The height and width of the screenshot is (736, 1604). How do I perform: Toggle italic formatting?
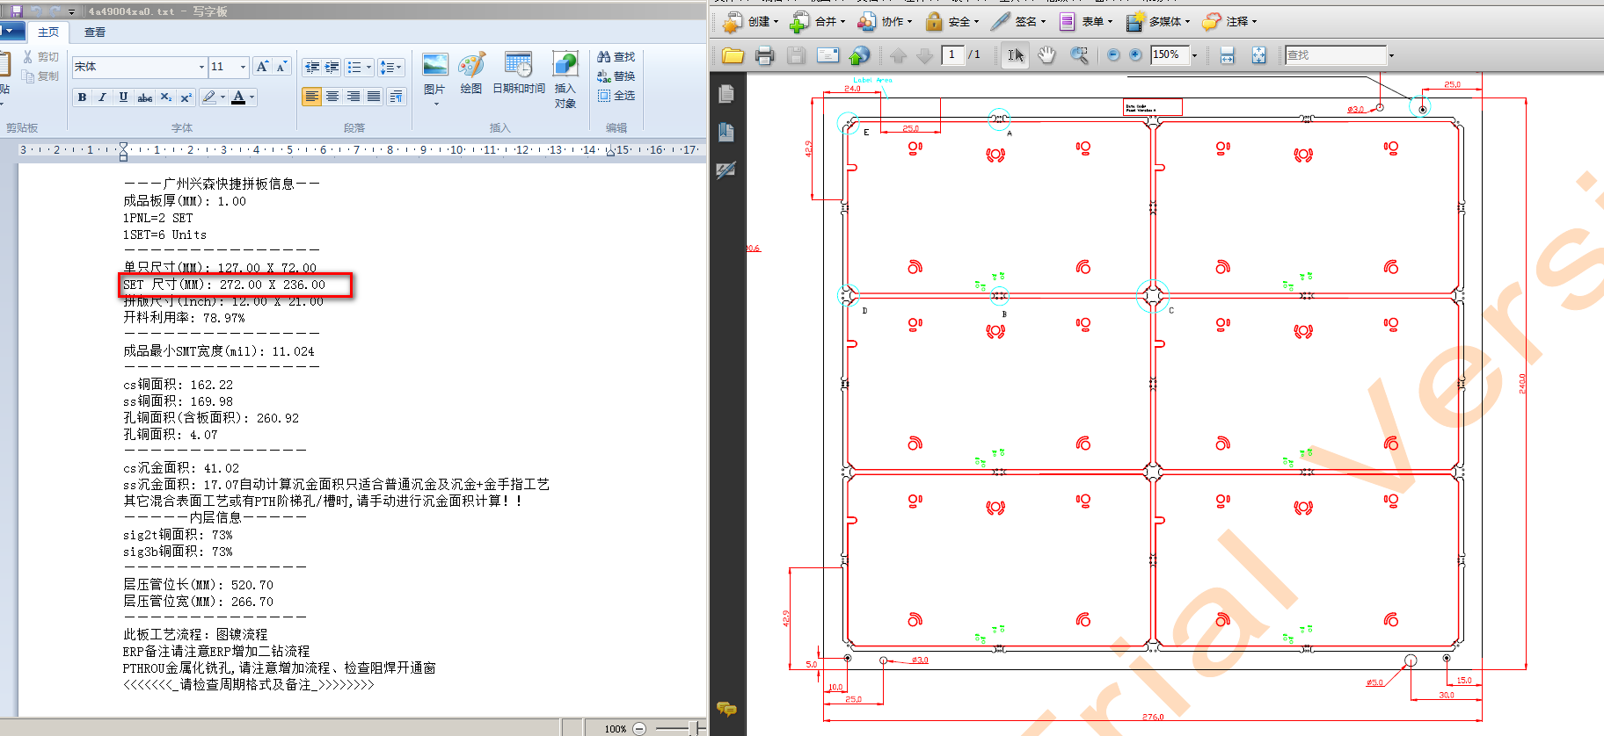[x=102, y=97]
